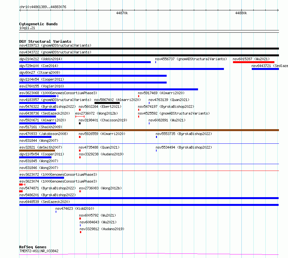Open nsv5926559 (Almarri2020) variant
This screenshot has width=288, height=258.
[x=102, y=134]
